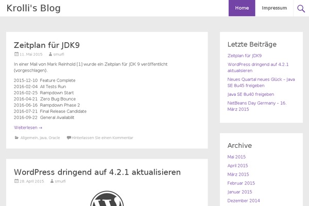Open sidebar link Java SE 8u40 freigeben

coord(251,94)
